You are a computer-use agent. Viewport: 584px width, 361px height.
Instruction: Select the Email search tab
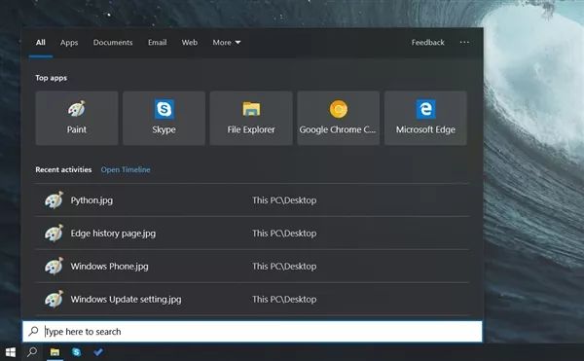tap(157, 43)
